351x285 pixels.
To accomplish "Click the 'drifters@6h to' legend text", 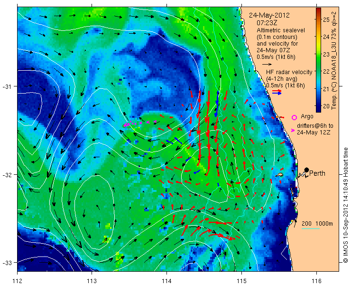I will pyautogui.click(x=315, y=125).
